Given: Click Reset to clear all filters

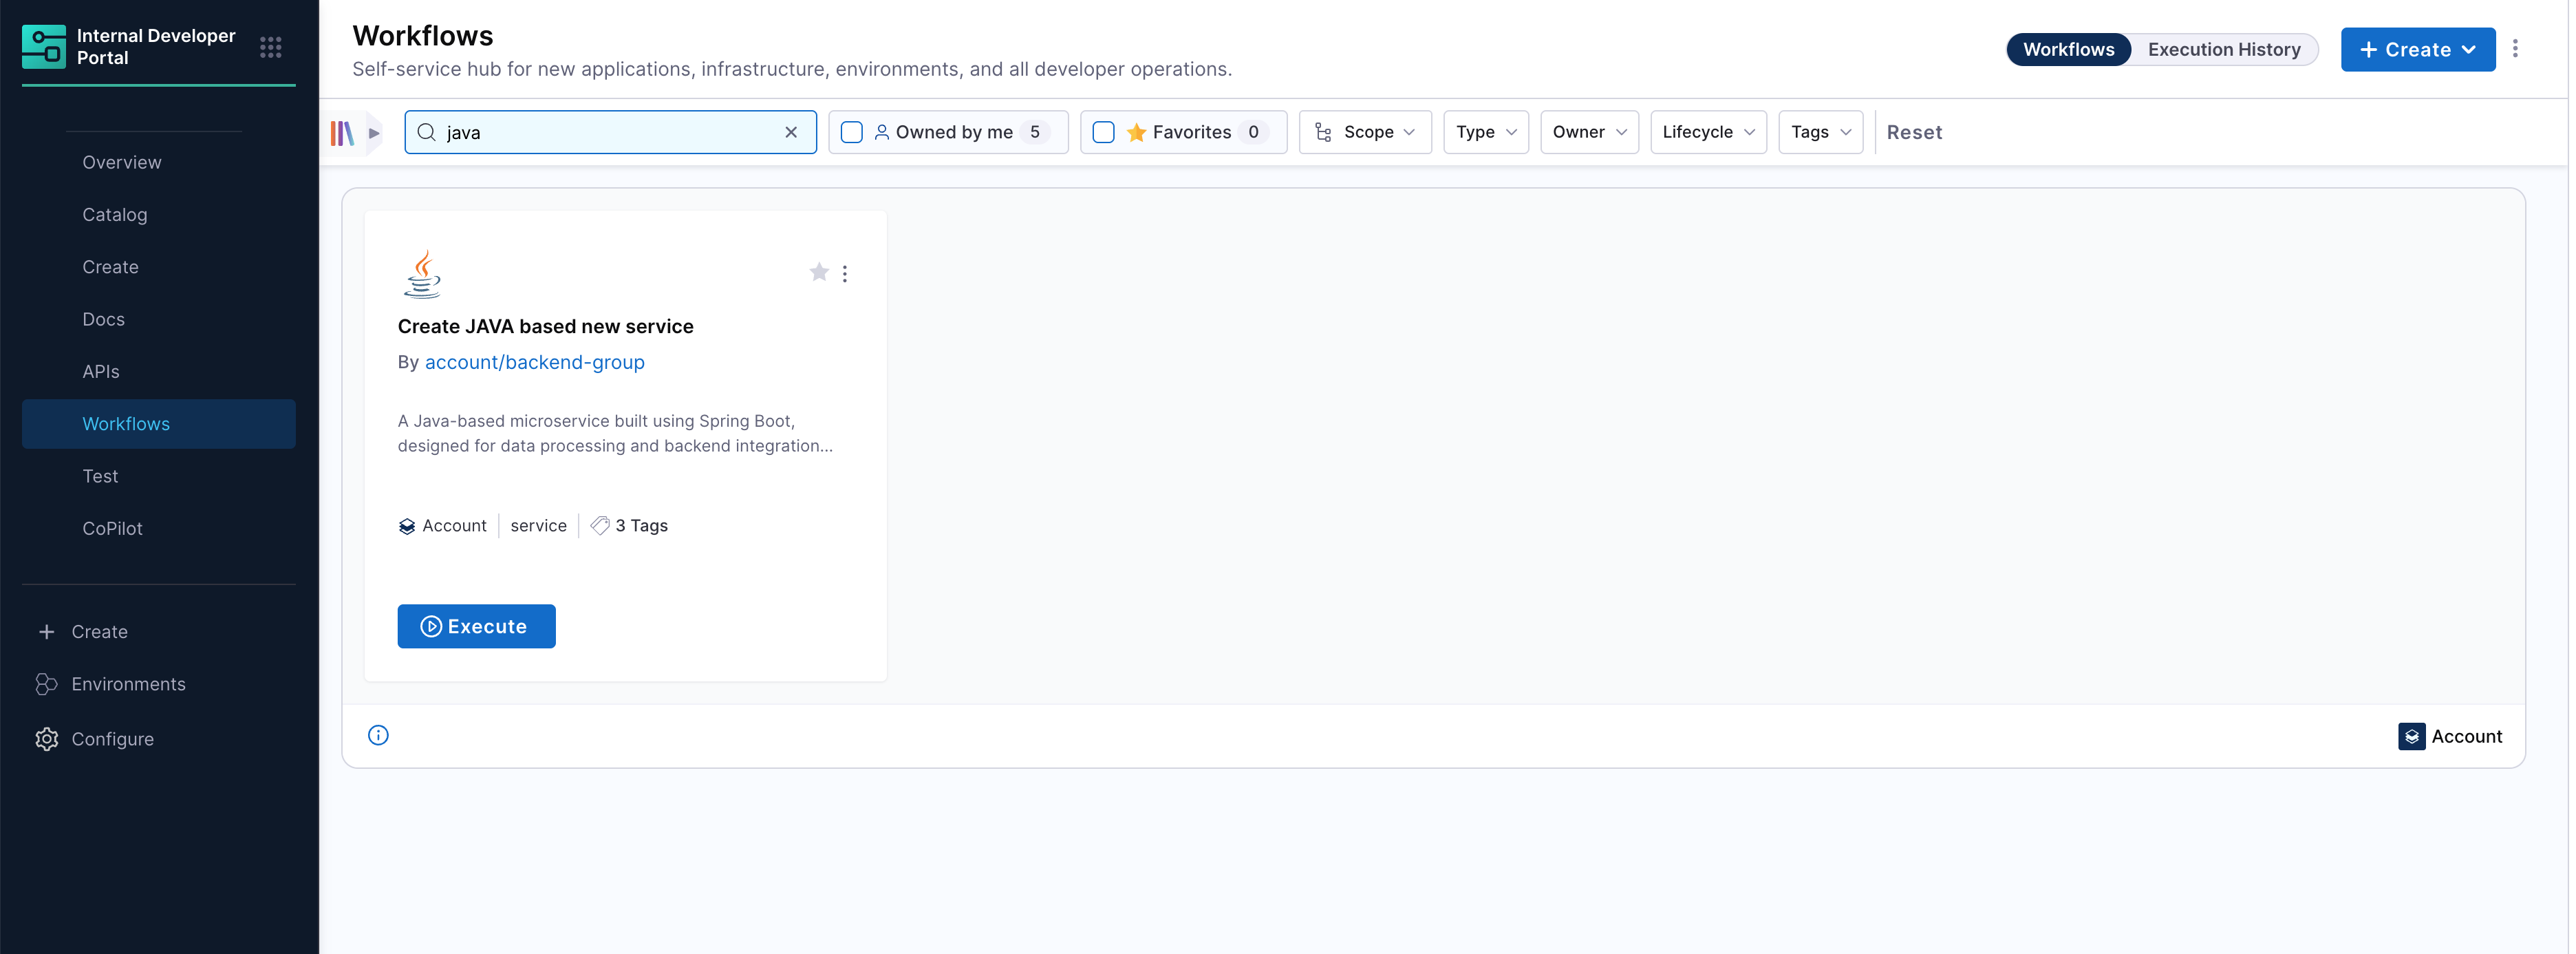Looking at the screenshot, I should 1914,131.
